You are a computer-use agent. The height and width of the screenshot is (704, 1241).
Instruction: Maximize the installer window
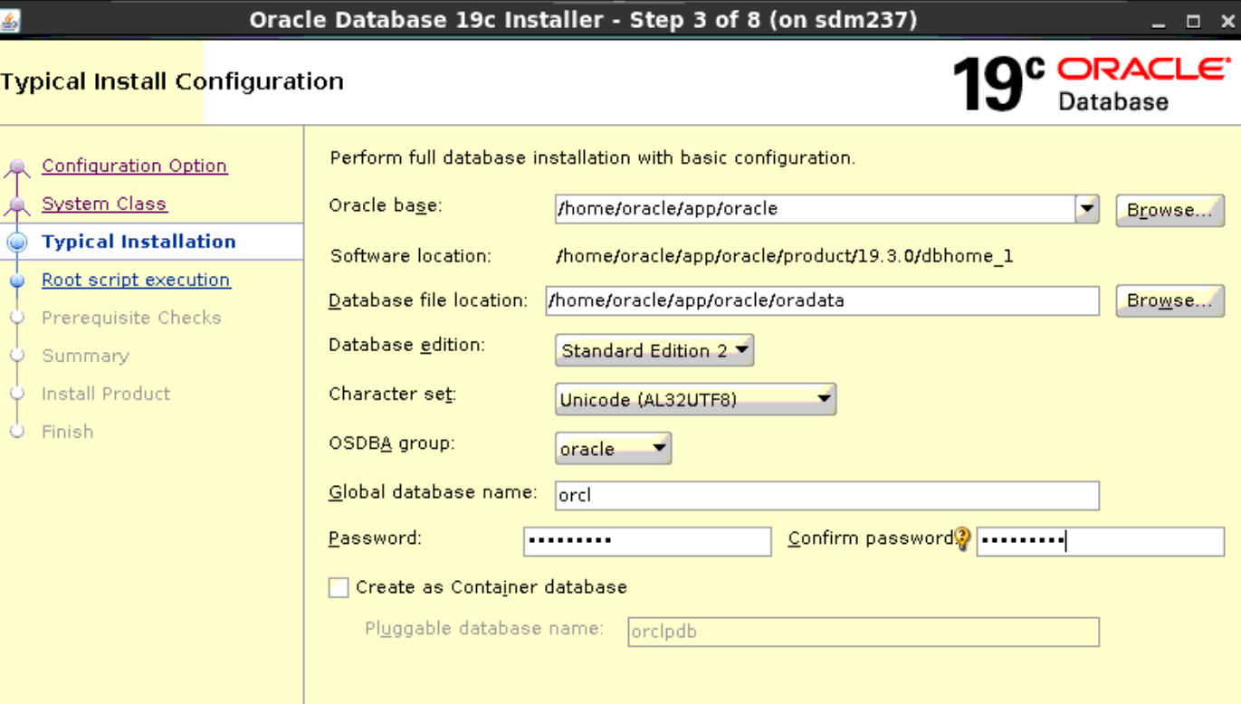(x=1193, y=22)
